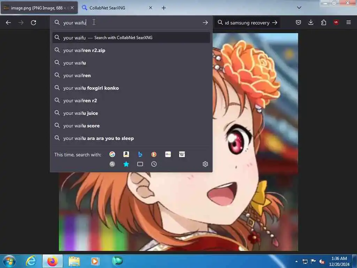The width and height of the screenshot is (357, 268).
Task: Click the 'samsung recovery' search box
Action: 247,23
